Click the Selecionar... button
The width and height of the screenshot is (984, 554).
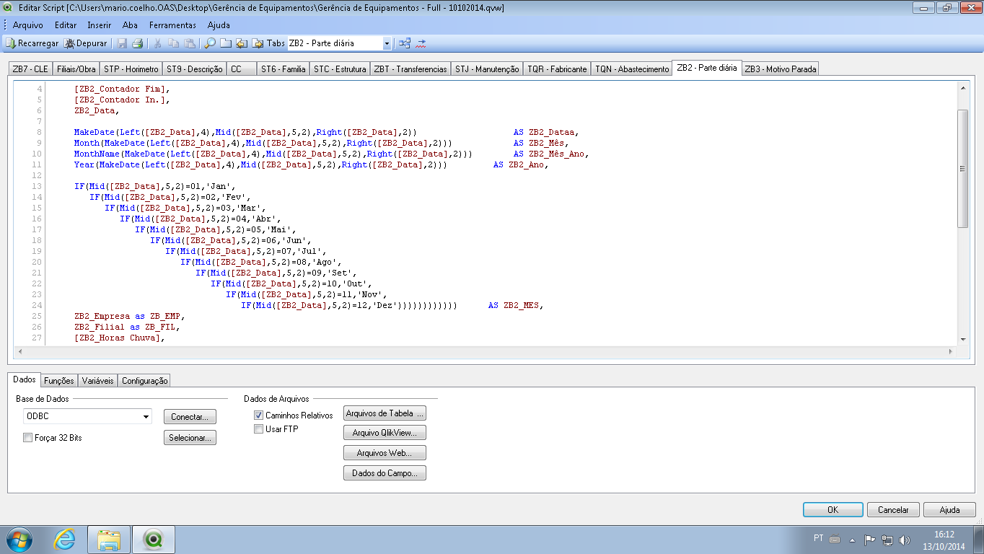coord(190,438)
